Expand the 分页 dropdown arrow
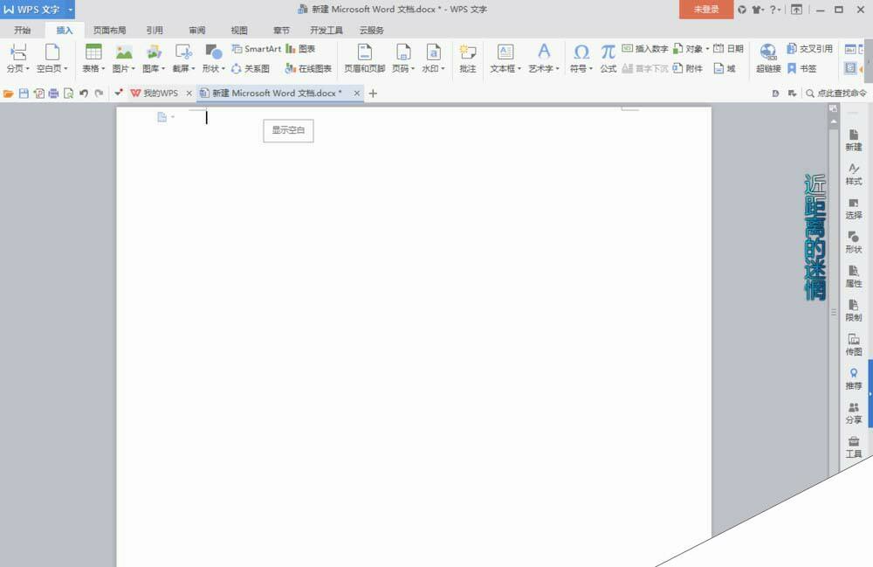Image resolution: width=873 pixels, height=567 pixels. point(27,68)
